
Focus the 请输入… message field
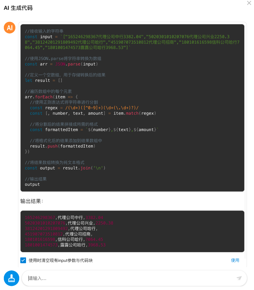pyautogui.click(x=130, y=278)
